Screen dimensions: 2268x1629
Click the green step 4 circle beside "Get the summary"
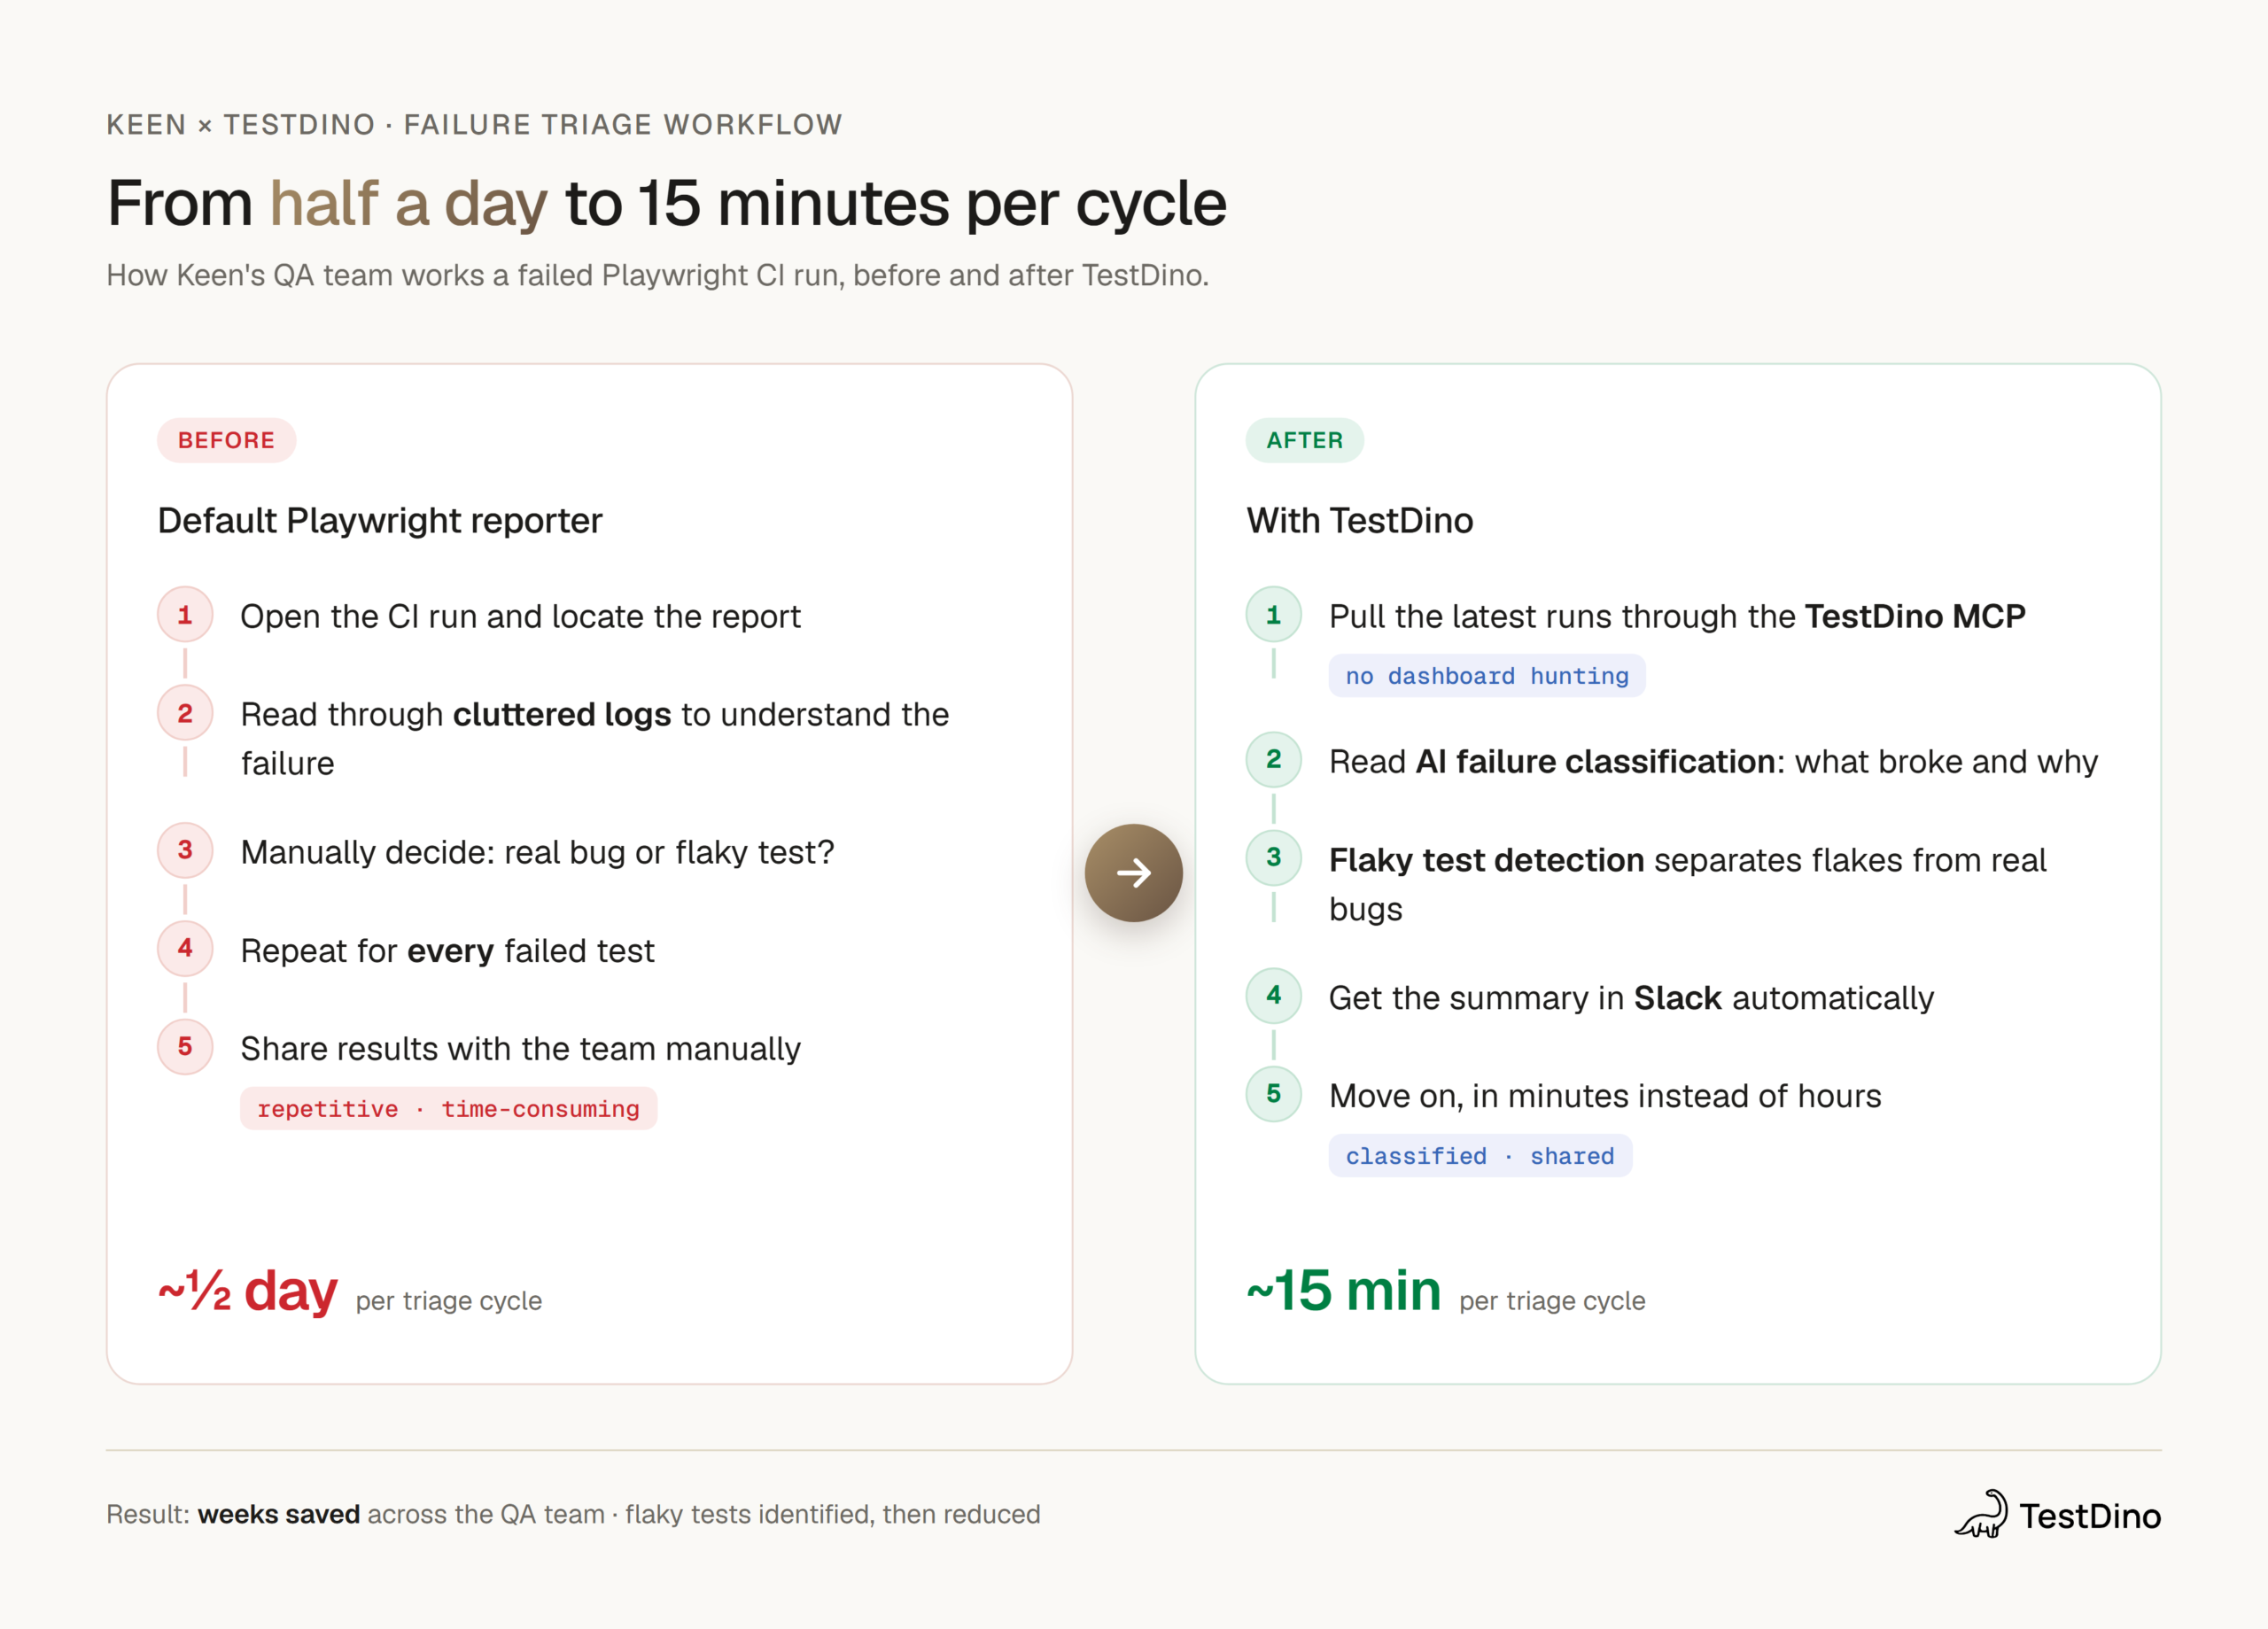1273,995
